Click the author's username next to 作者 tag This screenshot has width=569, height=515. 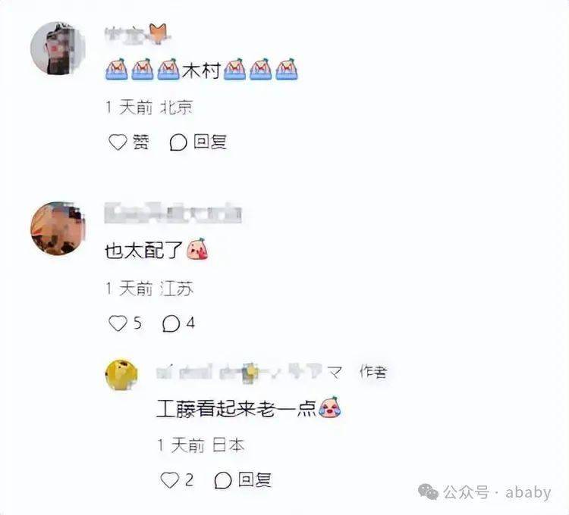250,372
